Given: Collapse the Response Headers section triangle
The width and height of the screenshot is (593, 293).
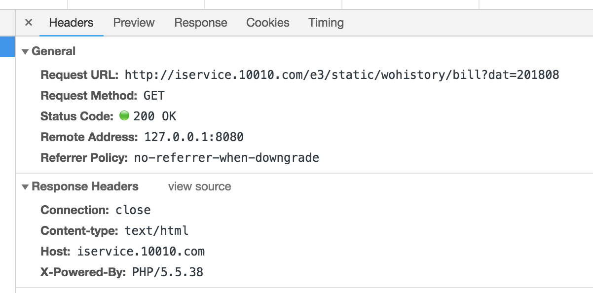Looking at the screenshot, I should 25,187.
